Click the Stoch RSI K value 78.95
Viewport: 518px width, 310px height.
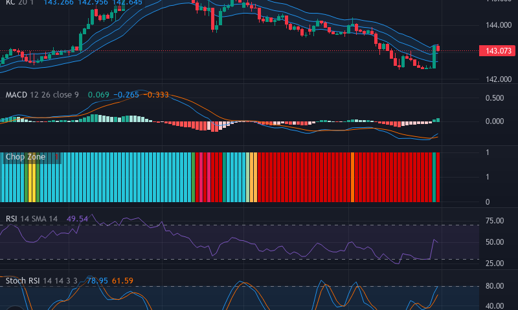(x=97, y=281)
